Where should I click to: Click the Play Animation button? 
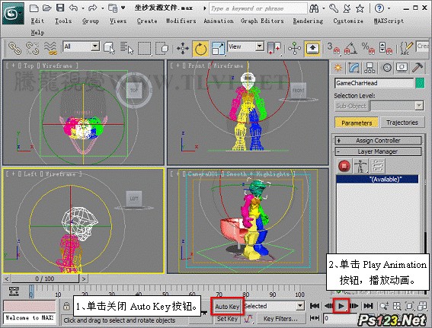click(341, 306)
